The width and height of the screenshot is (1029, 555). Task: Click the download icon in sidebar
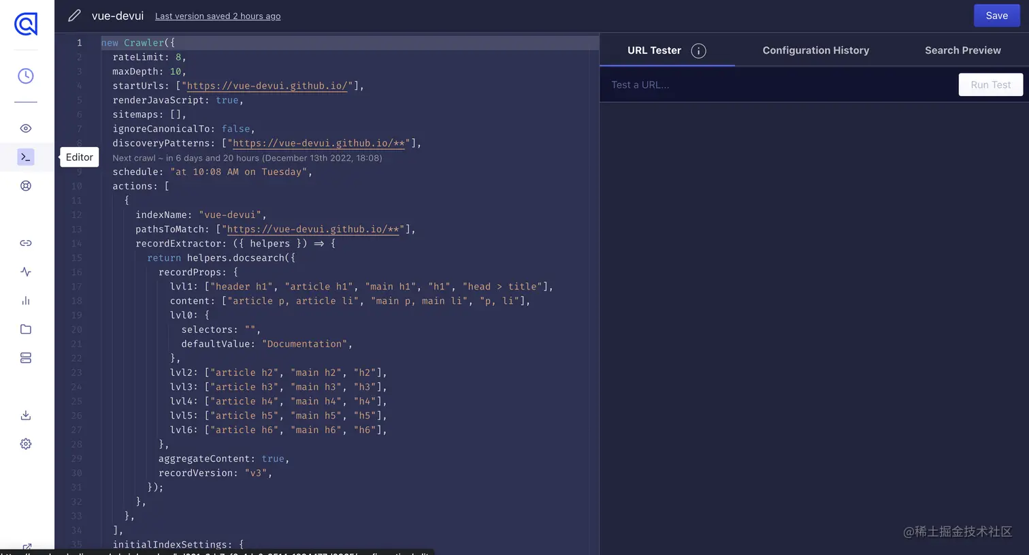[x=26, y=415]
